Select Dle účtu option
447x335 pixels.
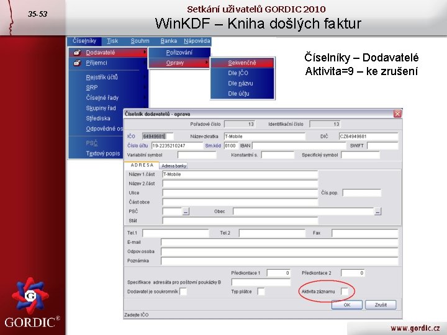(x=242, y=94)
